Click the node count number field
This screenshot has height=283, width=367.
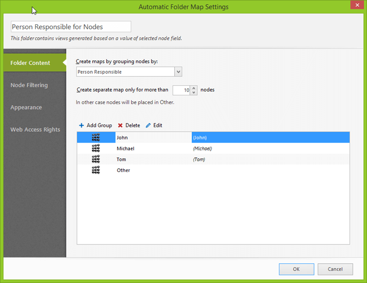182,90
